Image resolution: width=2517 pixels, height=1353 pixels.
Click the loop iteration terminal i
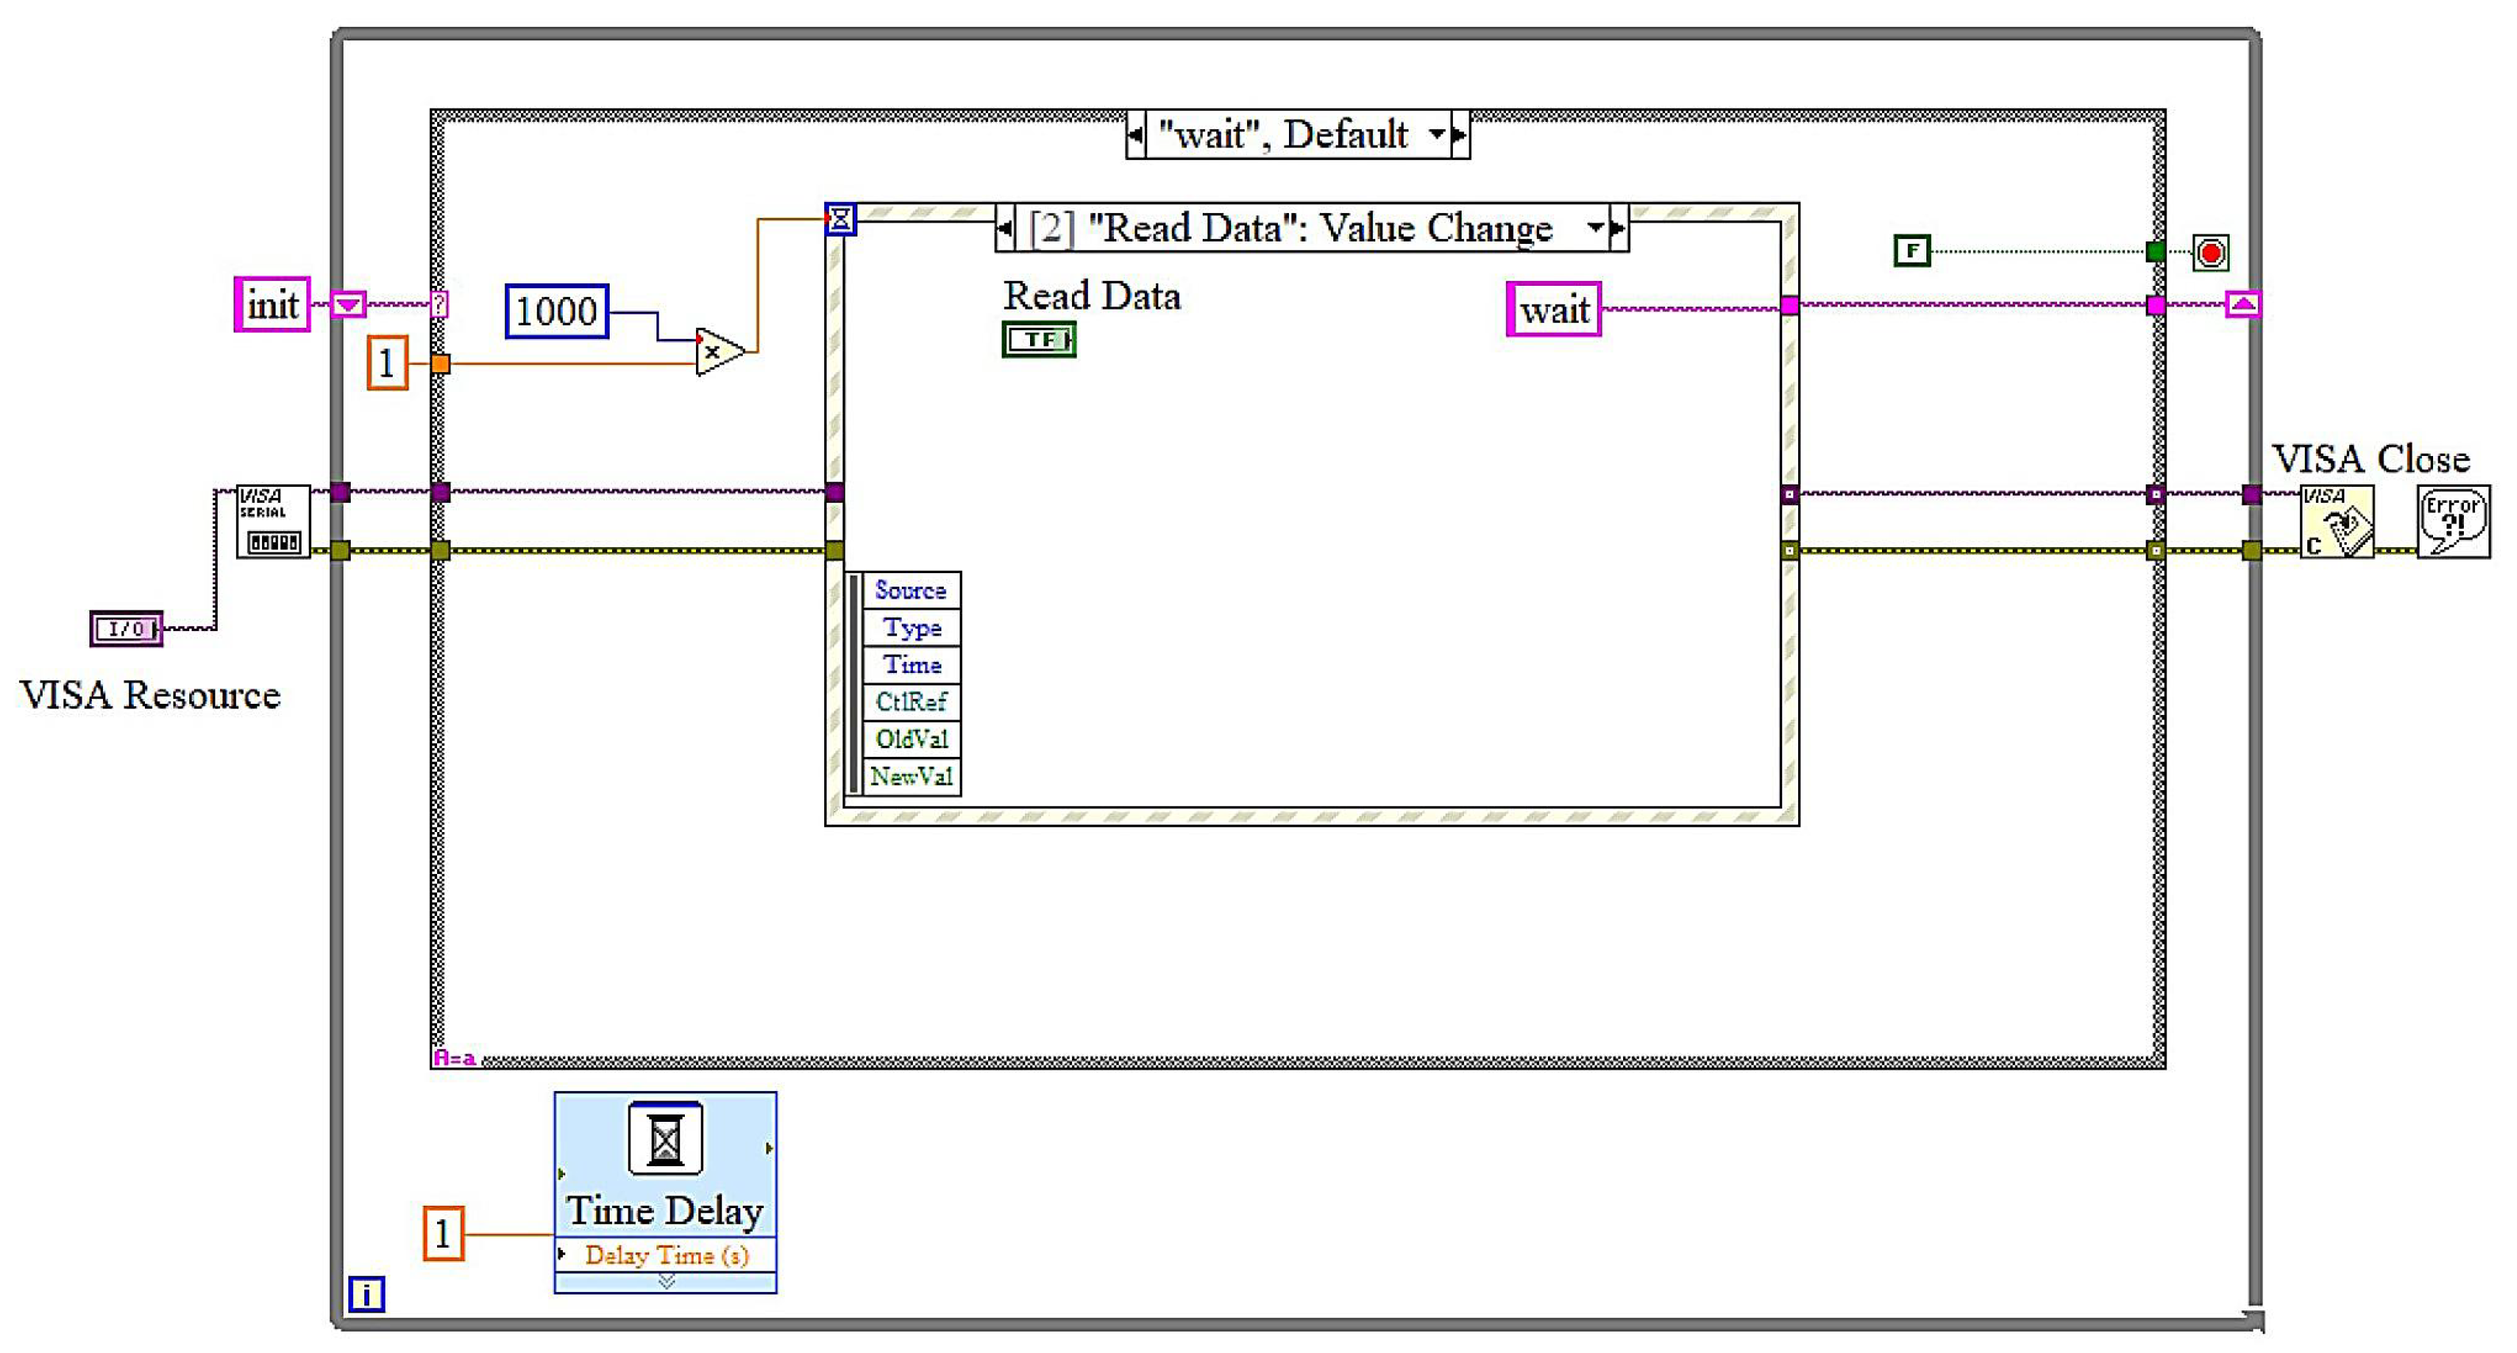click(367, 1294)
